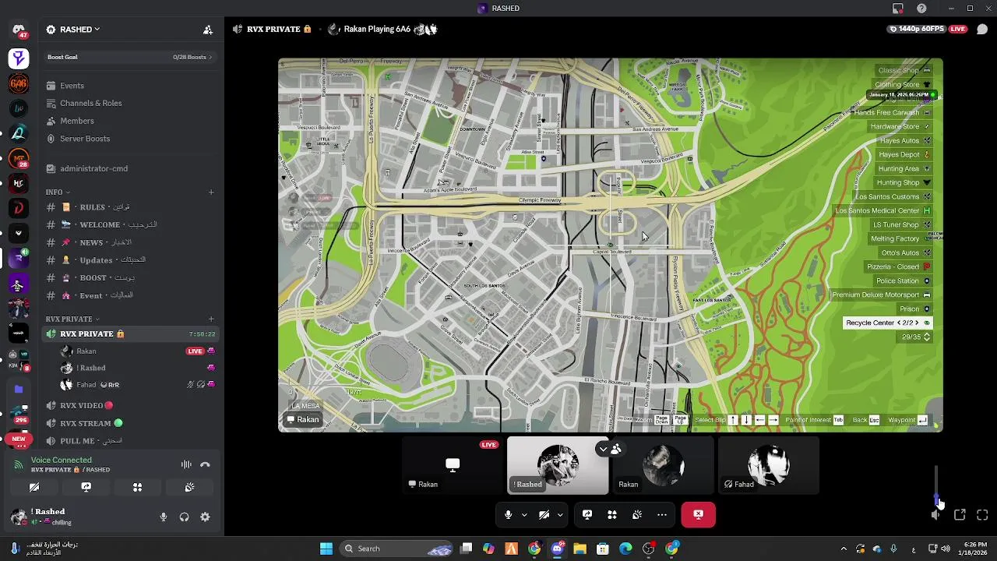The height and width of the screenshot is (561, 997).
Task: Open soundboard from sidebar panel
Action: coord(189,487)
